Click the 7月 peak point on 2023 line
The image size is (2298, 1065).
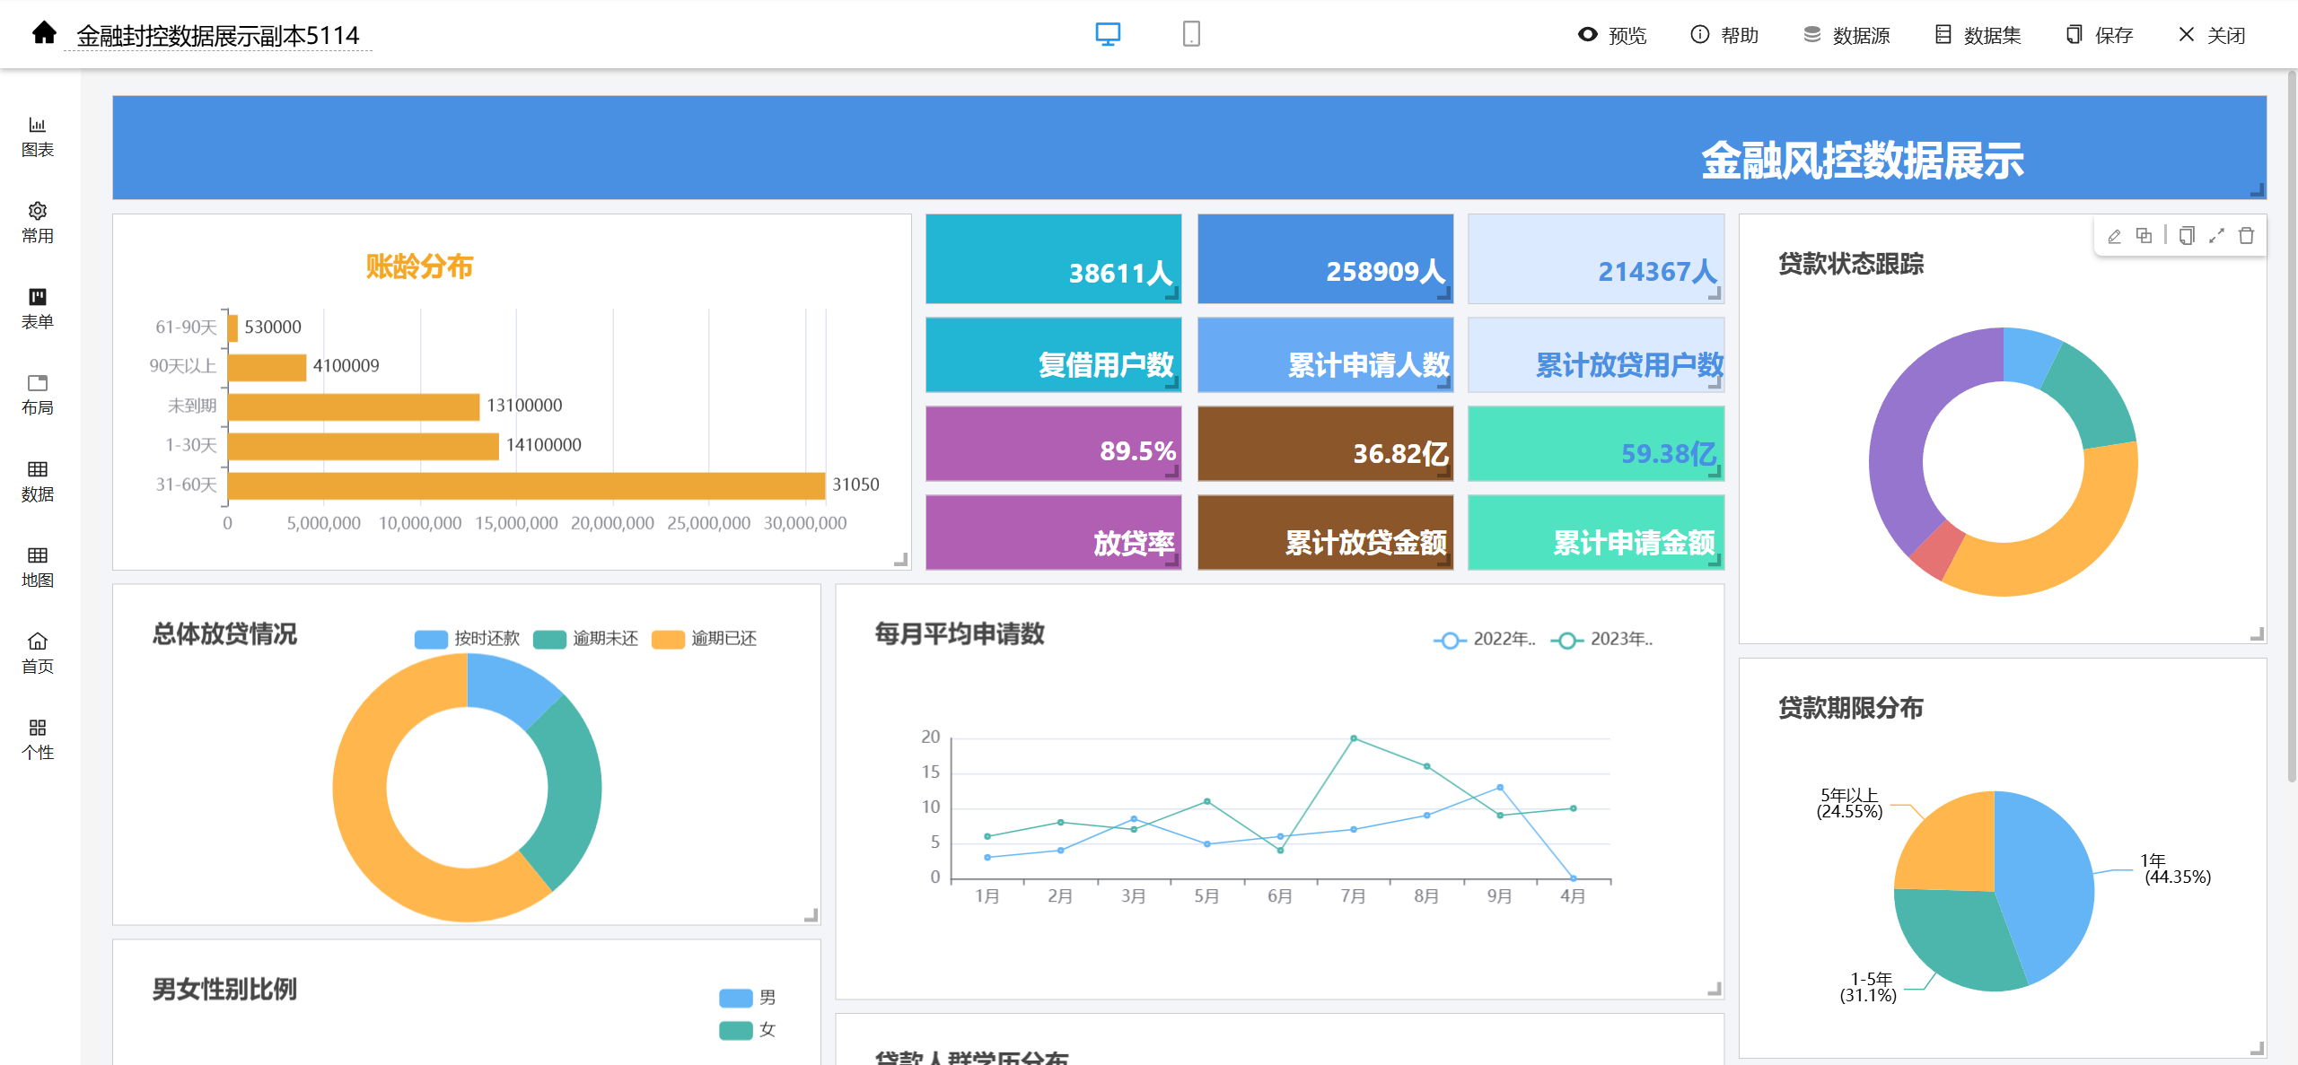tap(1354, 738)
